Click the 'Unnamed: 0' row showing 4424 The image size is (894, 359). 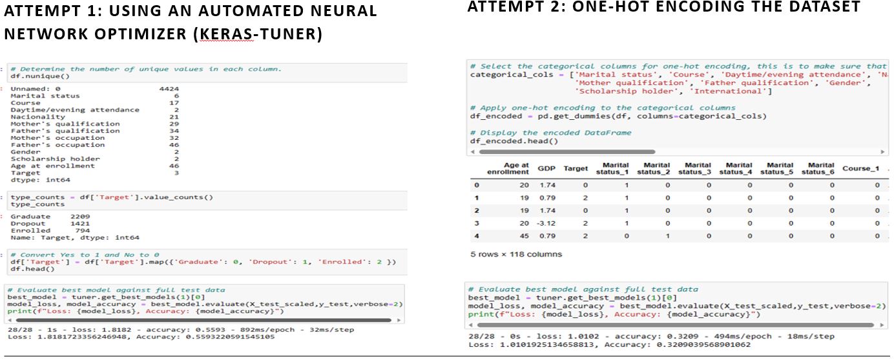pos(95,89)
